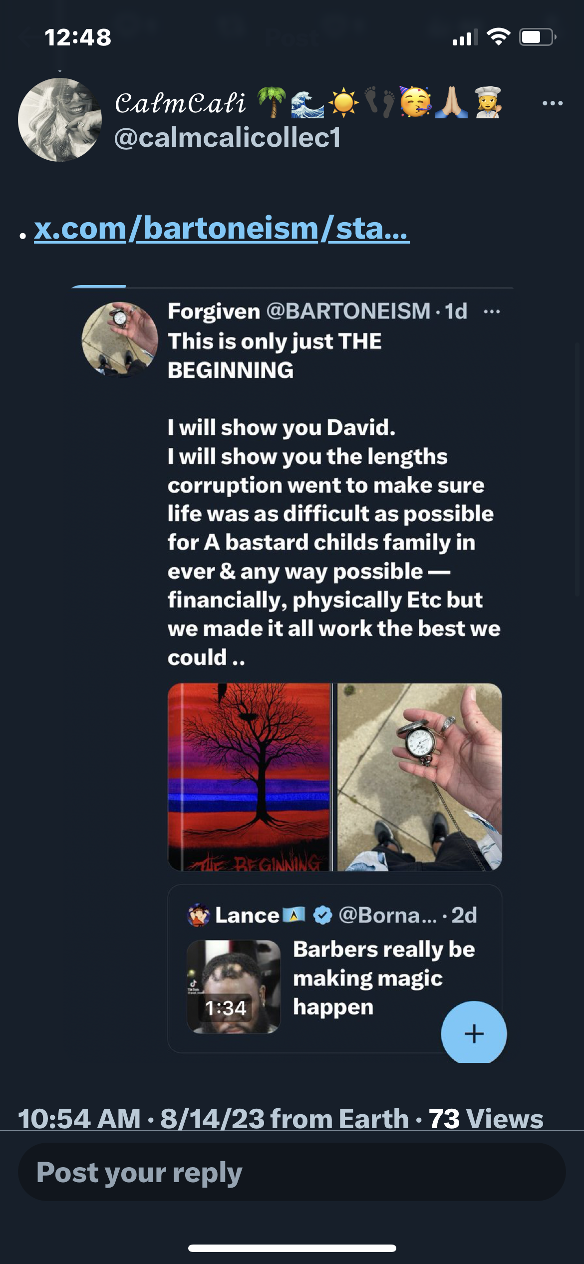584x1264 pixels.
Task: Open more options on the Forgiven quoted post
Action: 492,312
